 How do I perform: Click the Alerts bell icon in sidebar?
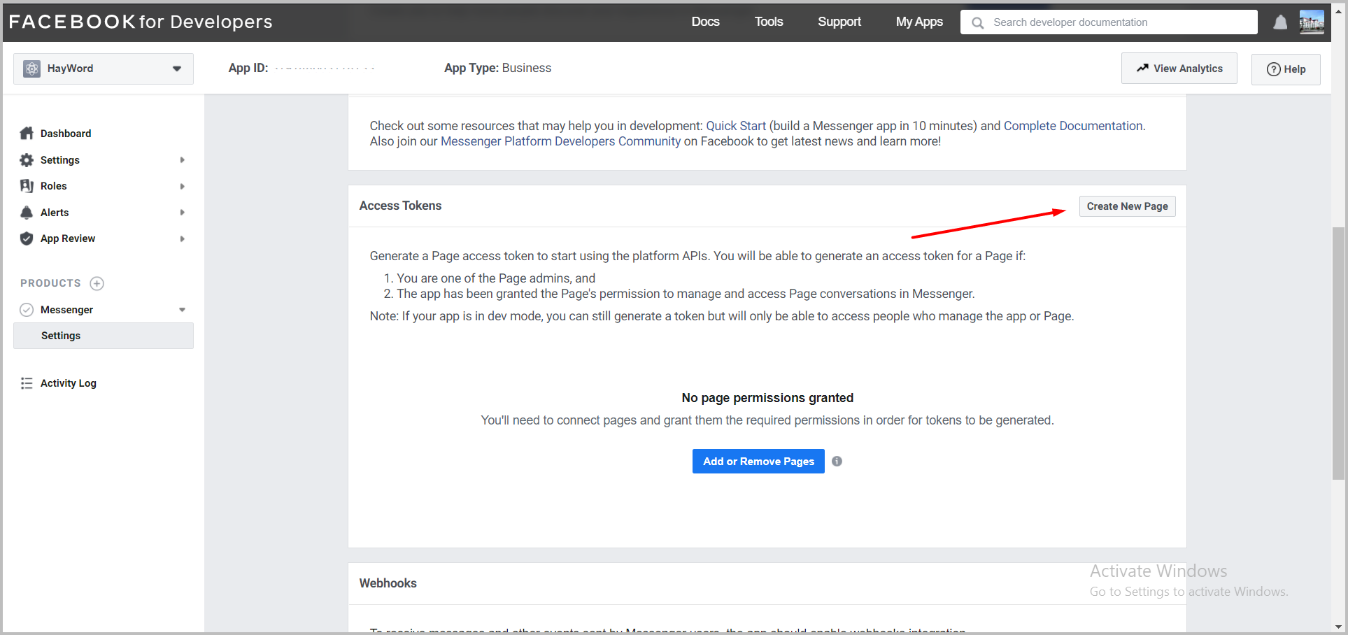click(27, 213)
